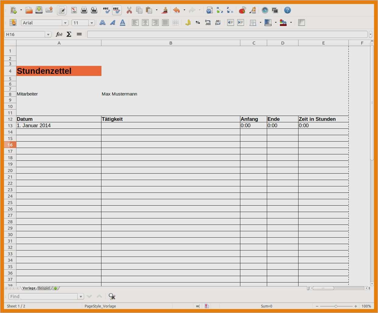This screenshot has width=378, height=313.
Task: Click into the Find search field
Action: point(43,297)
